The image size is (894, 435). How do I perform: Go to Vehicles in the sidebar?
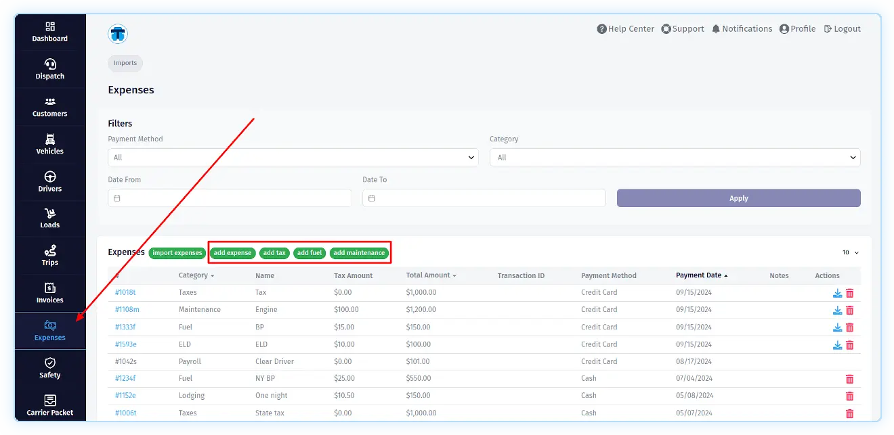50,144
